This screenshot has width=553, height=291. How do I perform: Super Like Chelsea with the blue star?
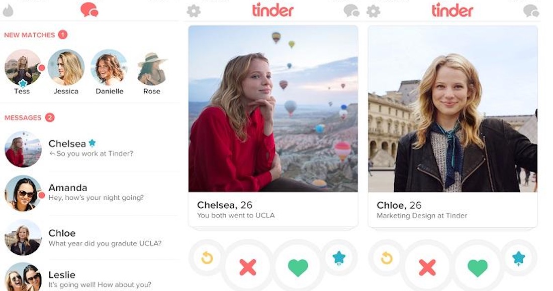339,258
